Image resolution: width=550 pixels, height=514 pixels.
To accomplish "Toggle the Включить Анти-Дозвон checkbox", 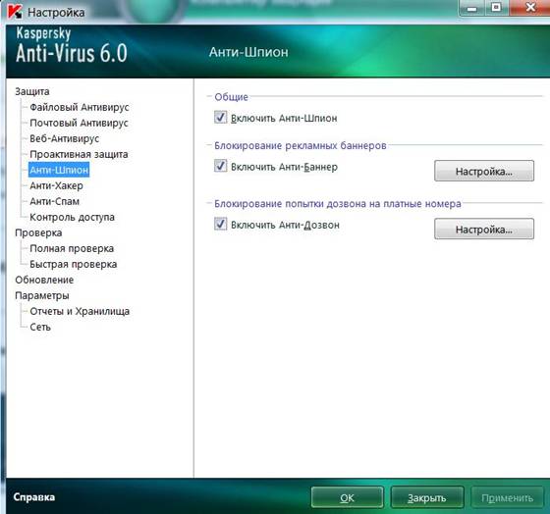I will (x=221, y=224).
